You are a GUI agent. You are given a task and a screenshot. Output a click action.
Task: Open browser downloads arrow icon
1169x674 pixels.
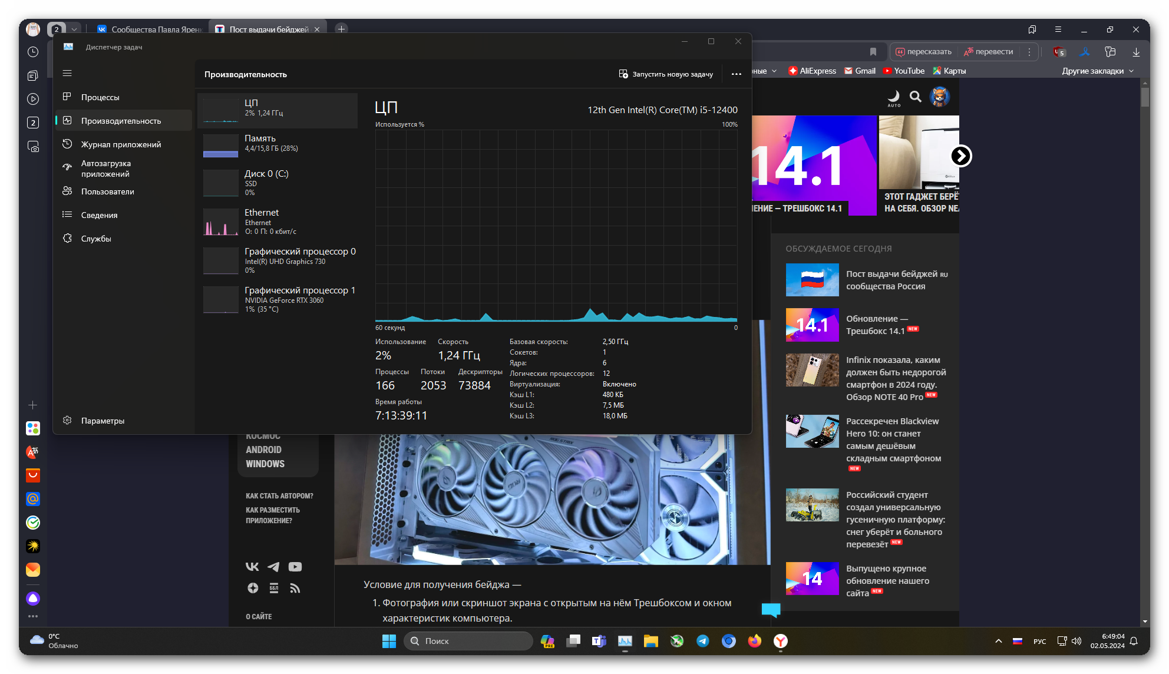(1136, 52)
